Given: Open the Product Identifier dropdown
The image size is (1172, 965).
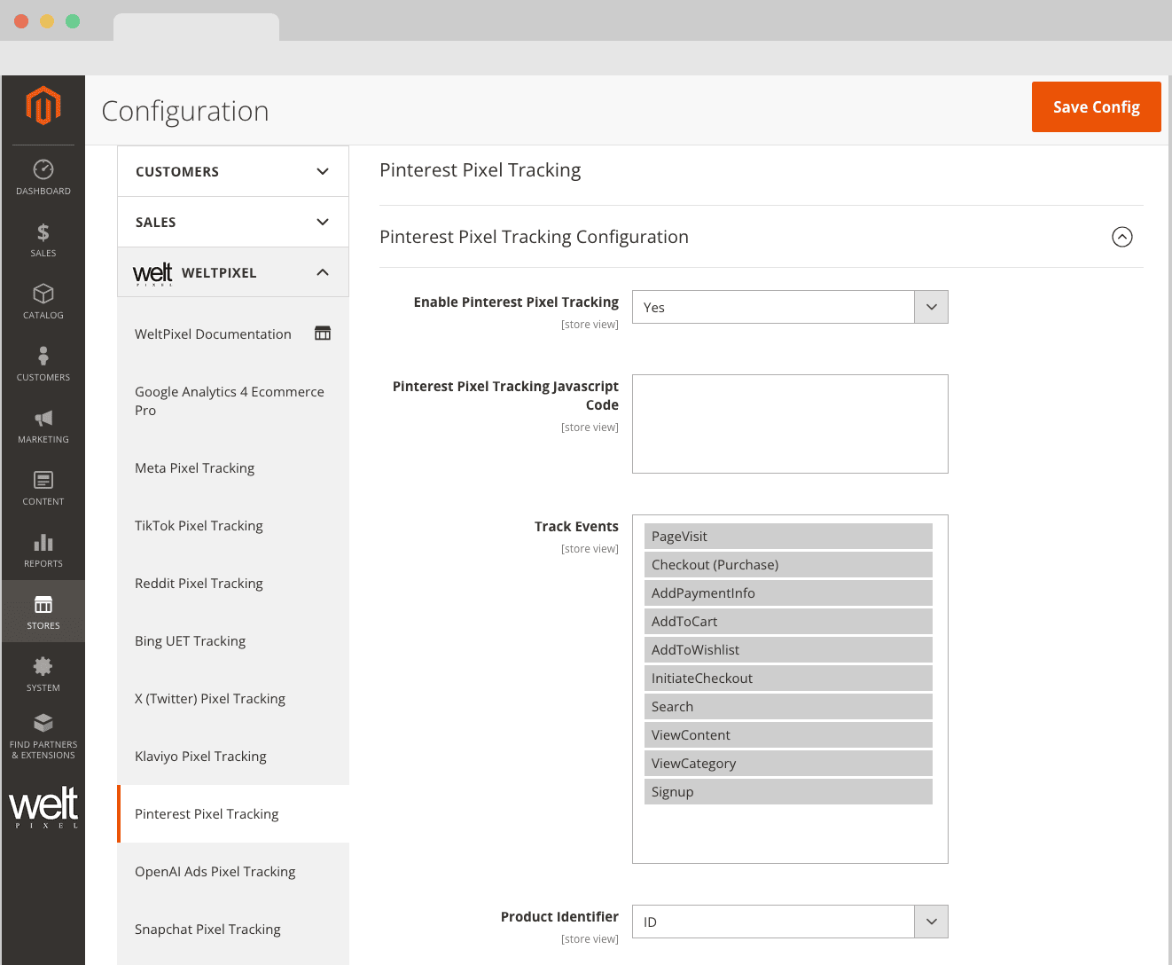Looking at the screenshot, I should (790, 922).
